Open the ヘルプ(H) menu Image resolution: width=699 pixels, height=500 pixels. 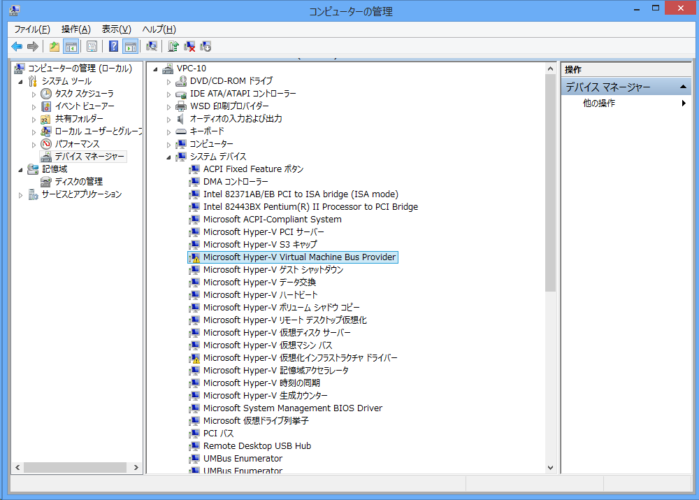tap(159, 29)
